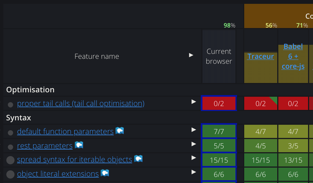Toggle circle next to rest parameters
The image size is (313, 183).
click(x=10, y=146)
